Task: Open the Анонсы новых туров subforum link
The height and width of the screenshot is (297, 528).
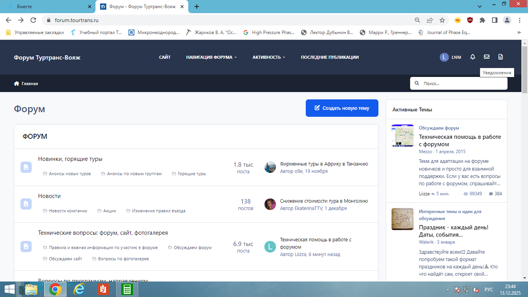Action: [x=70, y=174]
